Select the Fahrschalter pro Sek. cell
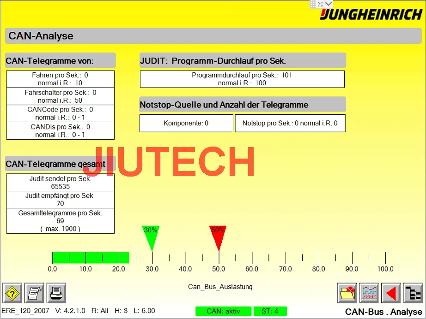The width and height of the screenshot is (426, 319). [x=61, y=96]
